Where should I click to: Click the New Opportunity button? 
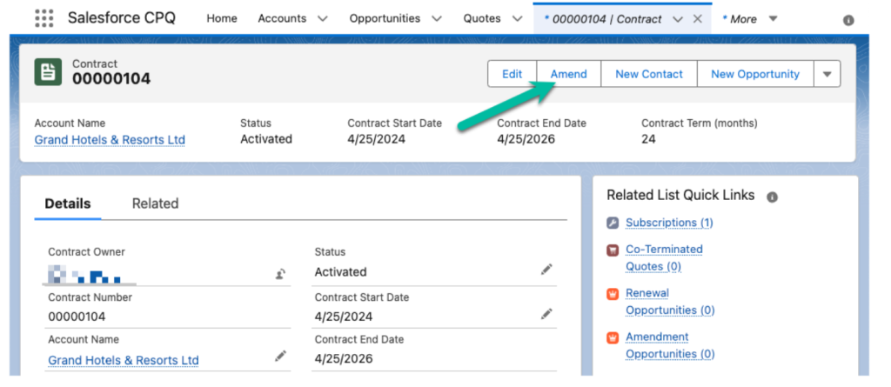click(755, 75)
